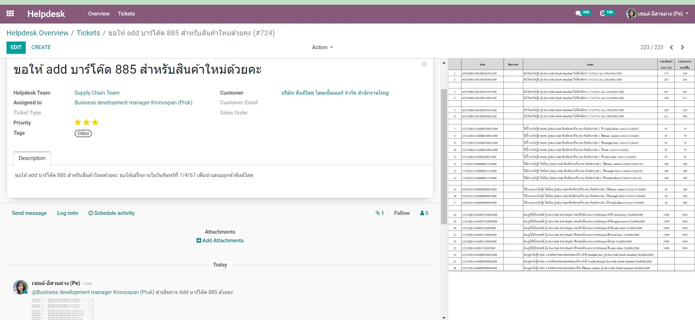Open the user account dropdown เซลล์-อีสานล่าง (Pe)
This screenshot has height=320, width=695.
pyautogui.click(x=662, y=14)
